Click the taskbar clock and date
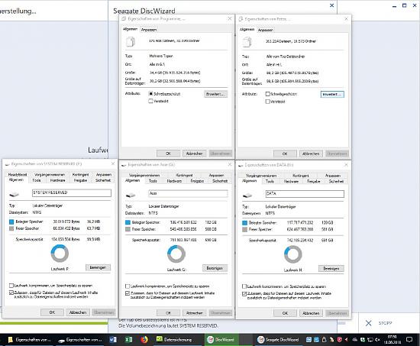The width and height of the screenshot is (420, 346). tap(392, 340)
